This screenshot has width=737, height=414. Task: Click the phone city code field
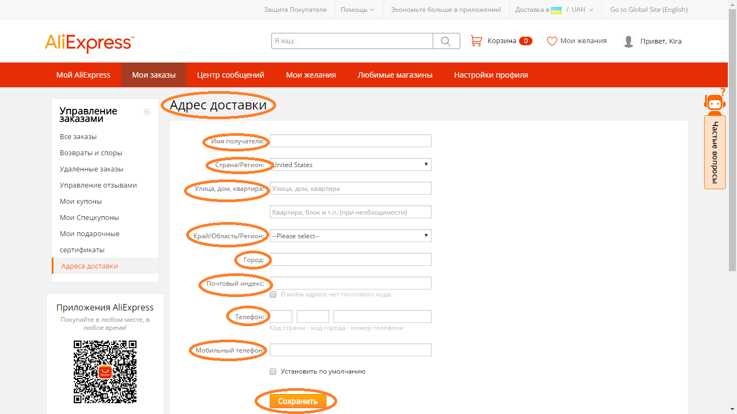(313, 316)
